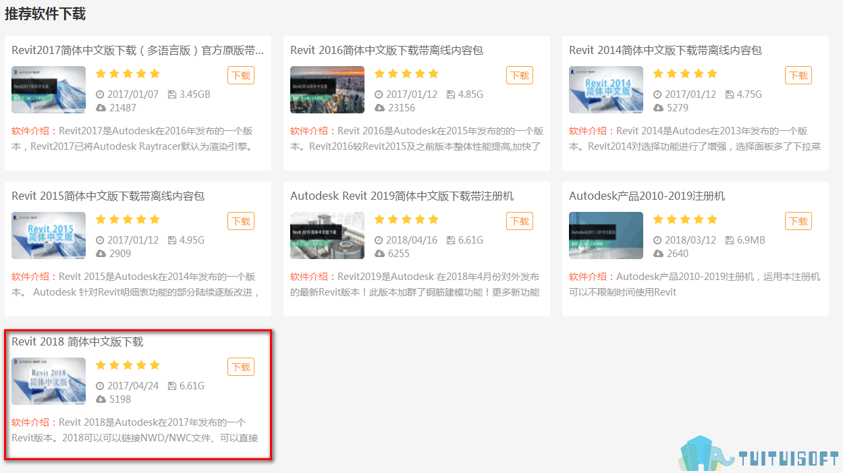Image resolution: width=843 pixels, height=473 pixels.
Task: Click the star rating on Revit2017 card
Action: [x=128, y=74]
